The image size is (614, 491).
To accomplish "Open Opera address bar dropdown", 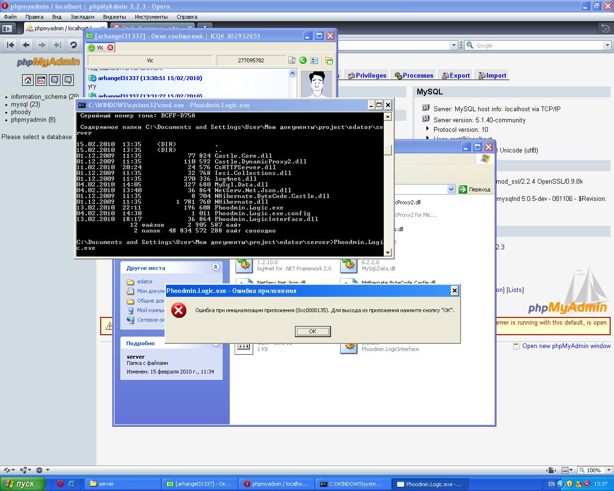I will pos(454,45).
